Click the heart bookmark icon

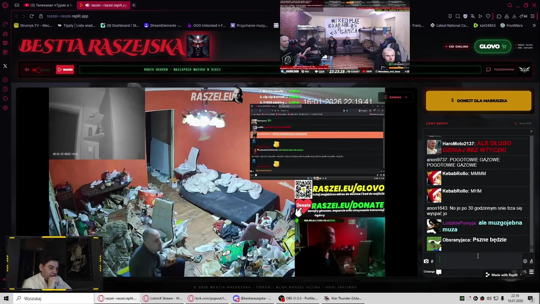pyautogui.click(x=488, y=16)
